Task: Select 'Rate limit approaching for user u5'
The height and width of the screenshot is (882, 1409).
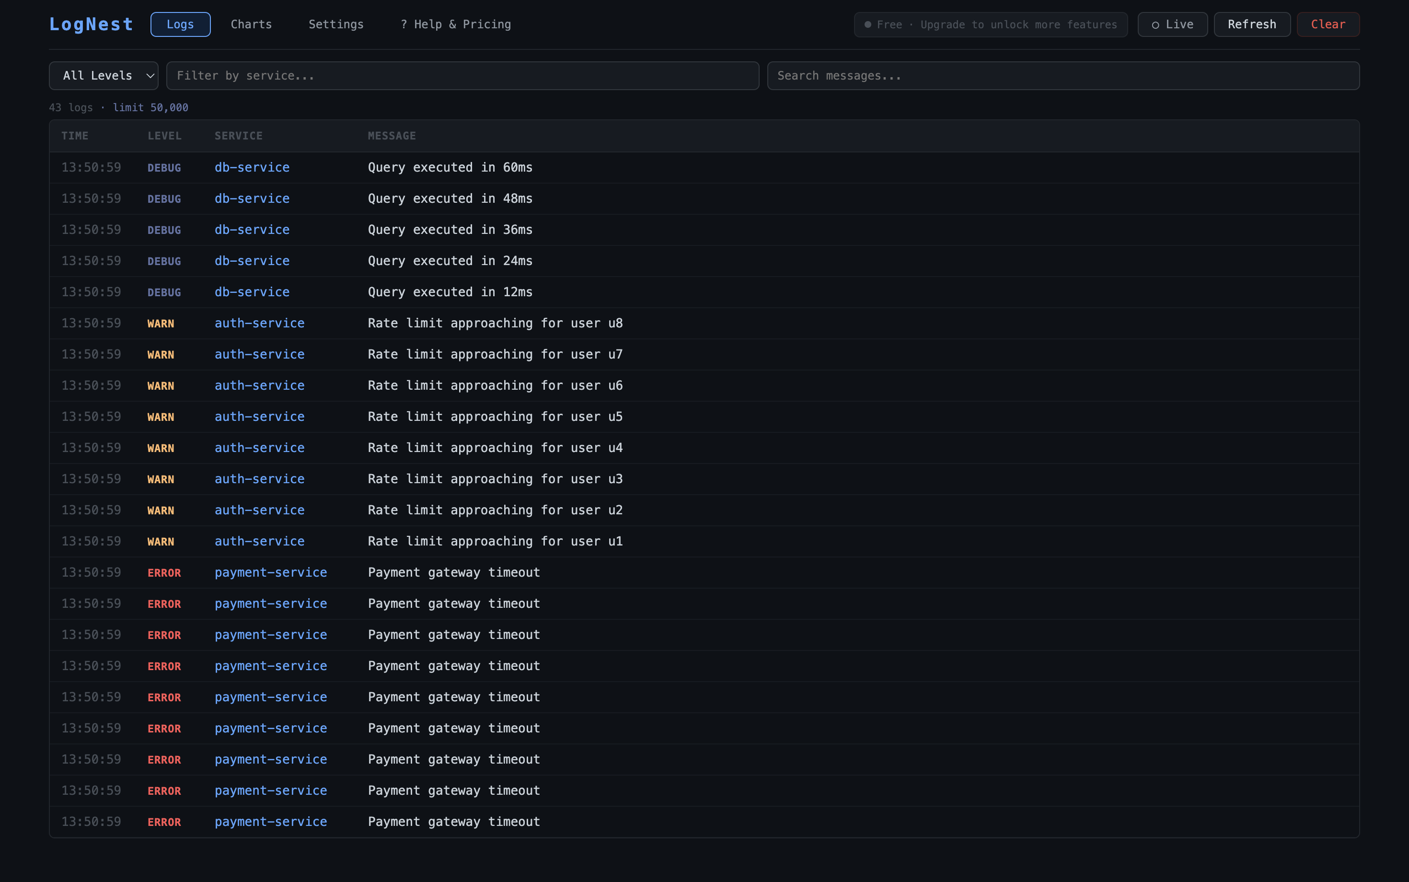Action: [495, 417]
